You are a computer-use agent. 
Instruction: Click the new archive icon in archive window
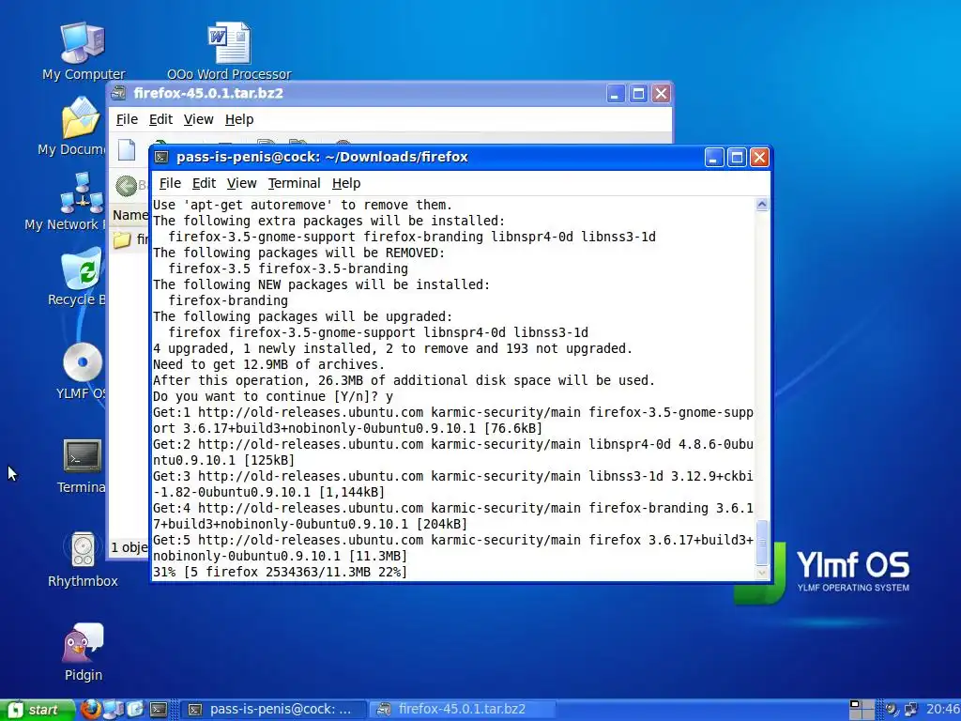pos(127,149)
